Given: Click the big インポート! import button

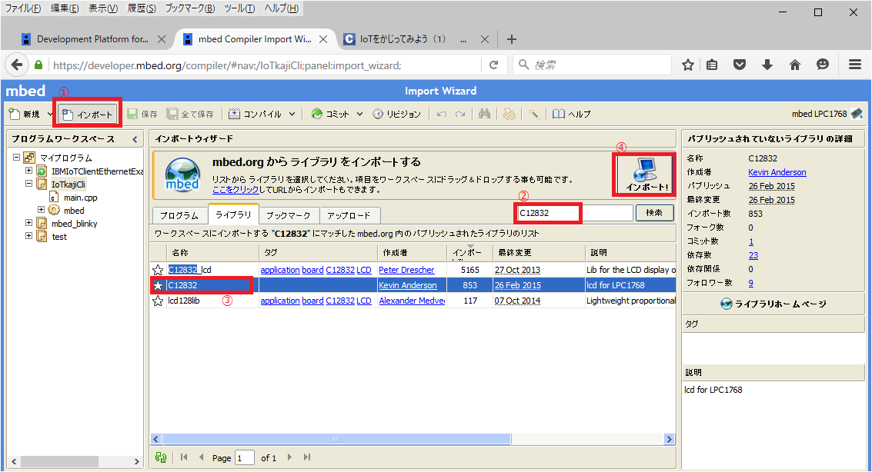Looking at the screenshot, I should (644, 175).
